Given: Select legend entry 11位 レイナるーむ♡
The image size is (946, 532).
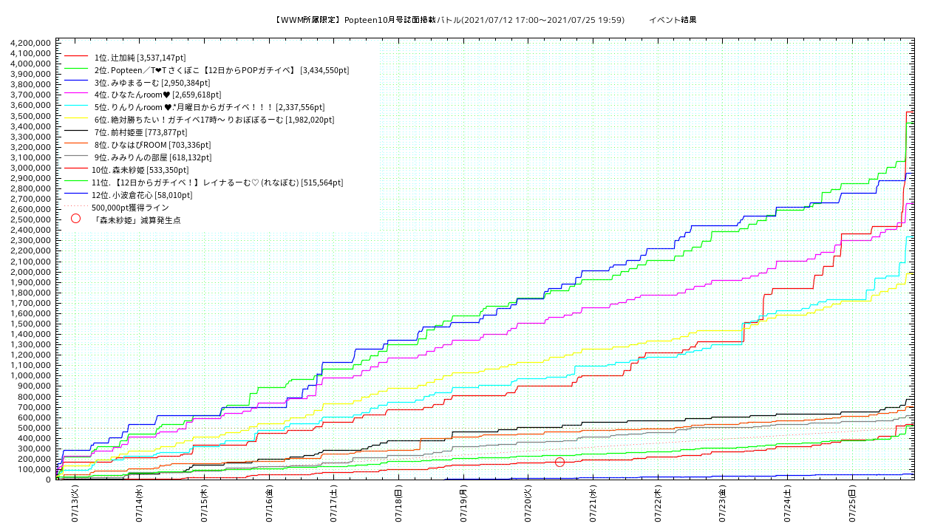Looking at the screenshot, I should 217,183.
